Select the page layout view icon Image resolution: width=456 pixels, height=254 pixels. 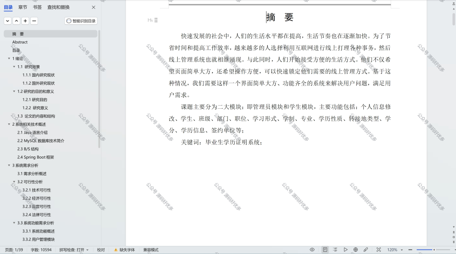click(x=325, y=250)
